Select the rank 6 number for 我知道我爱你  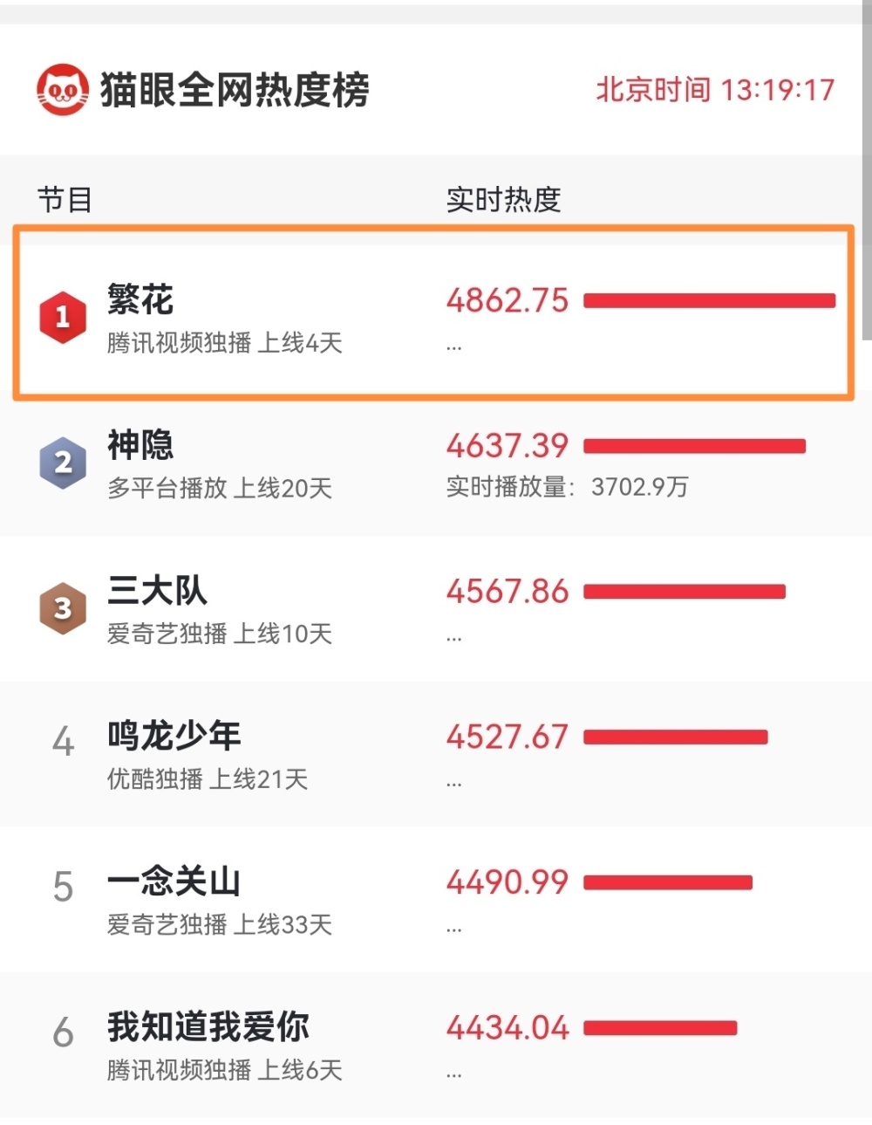pos(63,1033)
